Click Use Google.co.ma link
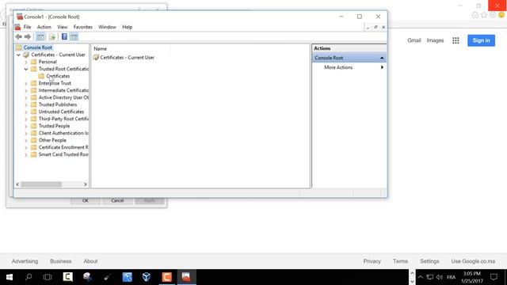This screenshot has height=285, width=507. point(473,261)
